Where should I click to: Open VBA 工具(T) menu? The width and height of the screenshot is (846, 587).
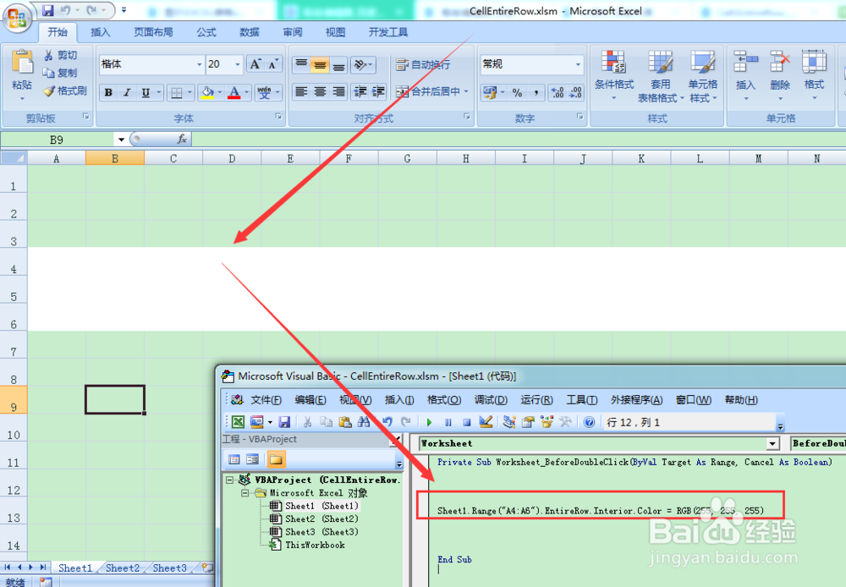[x=582, y=400]
